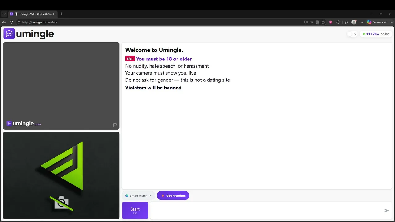395x222 pixels.
Task: Open the browser Settings and more menu
Action: point(361,22)
